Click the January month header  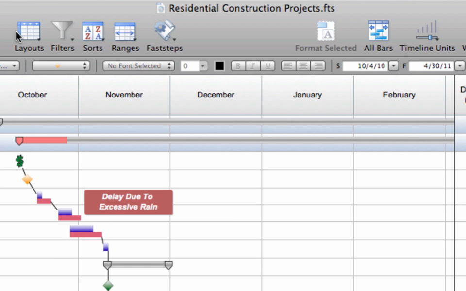[307, 95]
